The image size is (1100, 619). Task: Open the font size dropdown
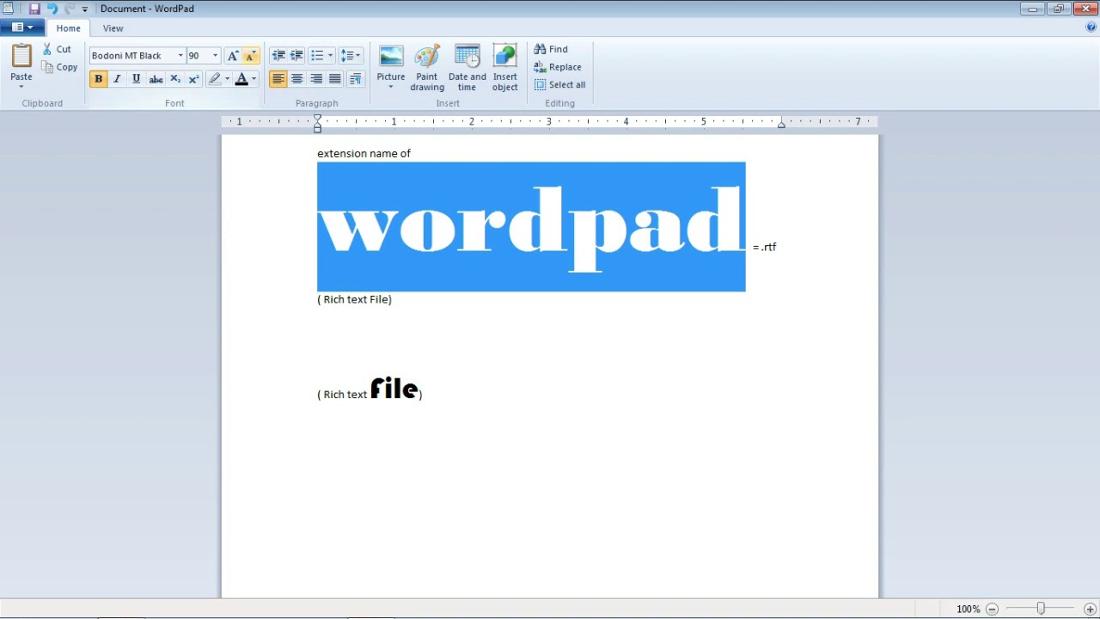coord(215,56)
